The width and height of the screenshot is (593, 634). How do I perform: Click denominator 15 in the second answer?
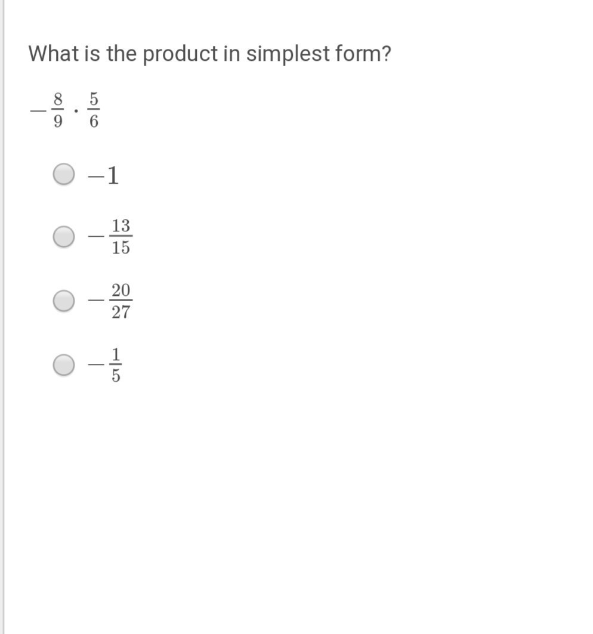coord(121,247)
